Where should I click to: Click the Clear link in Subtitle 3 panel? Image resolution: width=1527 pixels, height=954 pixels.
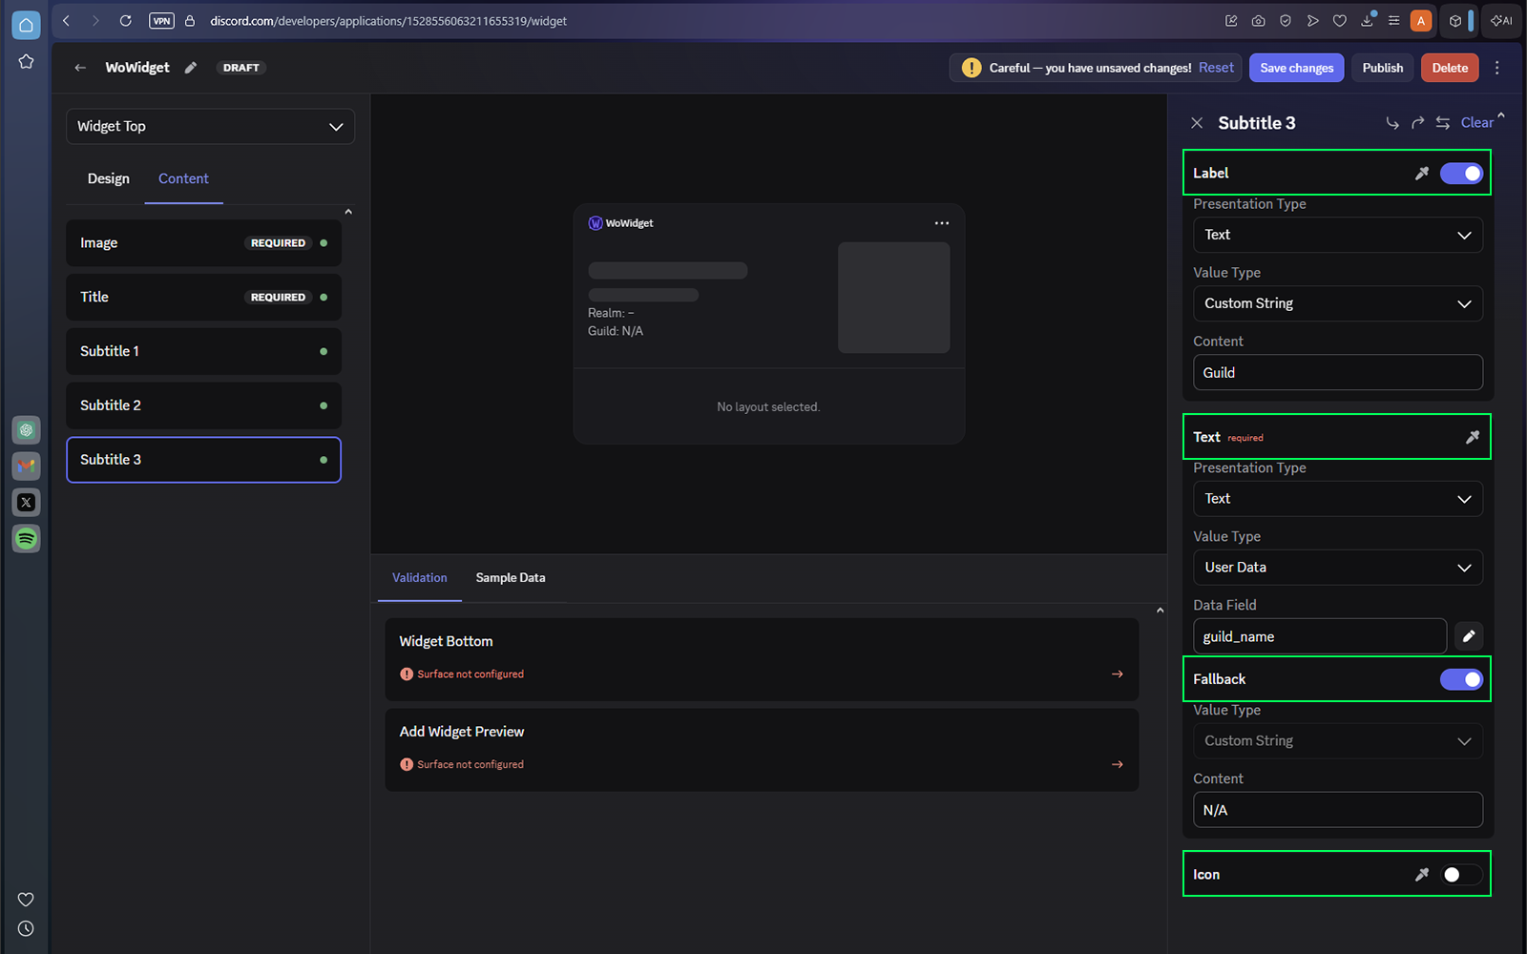[x=1476, y=123]
